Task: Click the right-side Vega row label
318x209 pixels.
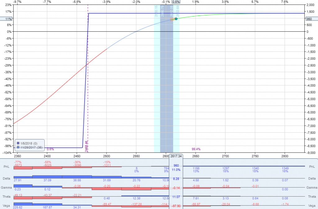Action: pyautogui.click(x=311, y=205)
